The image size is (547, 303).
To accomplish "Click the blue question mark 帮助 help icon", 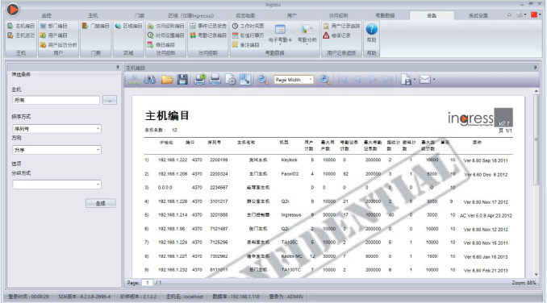I will [x=372, y=29].
